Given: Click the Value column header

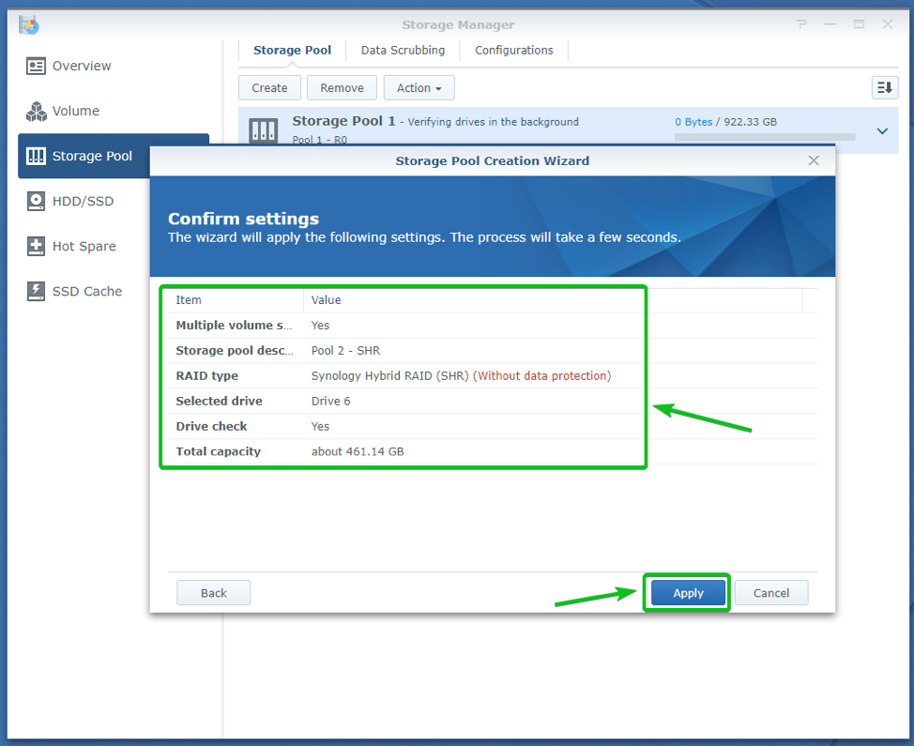Looking at the screenshot, I should pos(553,300).
